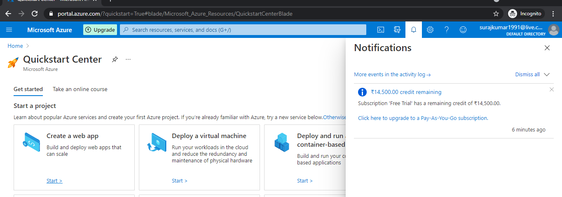Open the Help question mark icon

[x=447, y=30]
